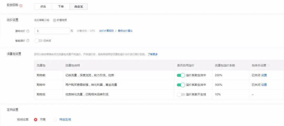
Task: Select the 不限 region radio button
Action: (35, 120)
